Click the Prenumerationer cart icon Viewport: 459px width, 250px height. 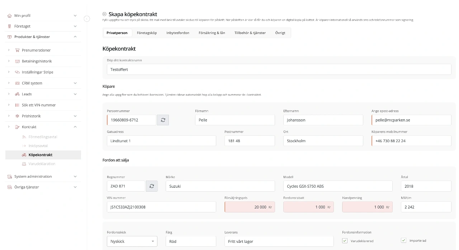[17, 50]
